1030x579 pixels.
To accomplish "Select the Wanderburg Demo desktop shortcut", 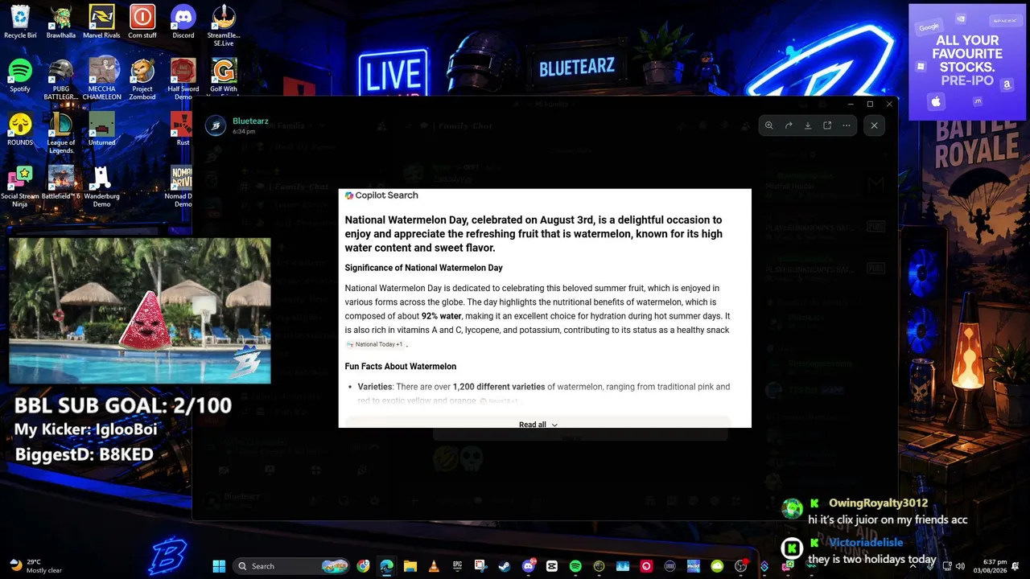I will coord(101,187).
